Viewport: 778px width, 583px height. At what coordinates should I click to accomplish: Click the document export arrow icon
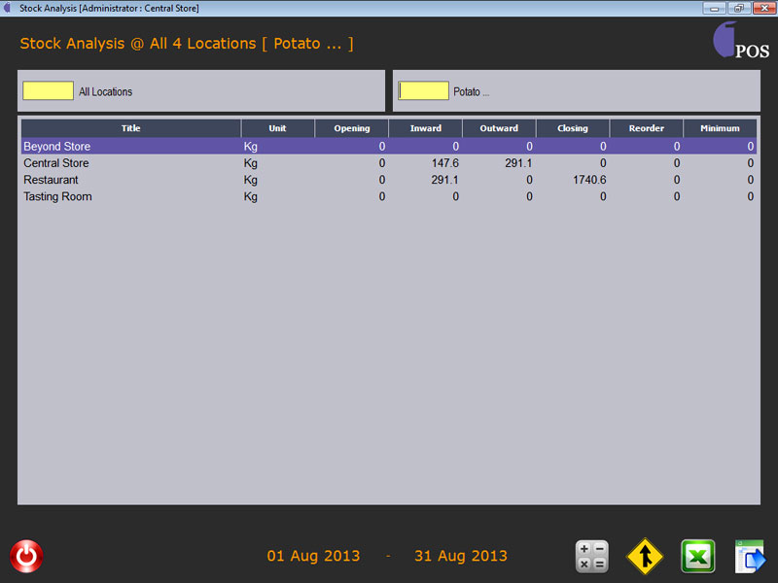click(750, 557)
